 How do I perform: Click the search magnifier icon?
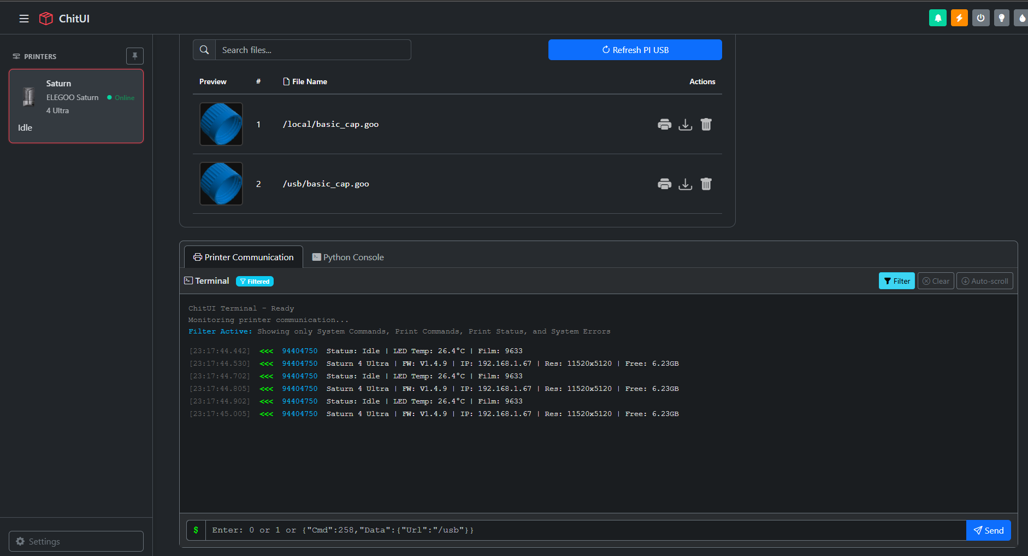(x=204, y=50)
